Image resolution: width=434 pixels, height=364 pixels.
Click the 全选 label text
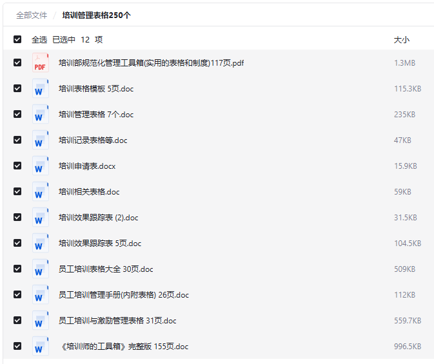(x=39, y=40)
